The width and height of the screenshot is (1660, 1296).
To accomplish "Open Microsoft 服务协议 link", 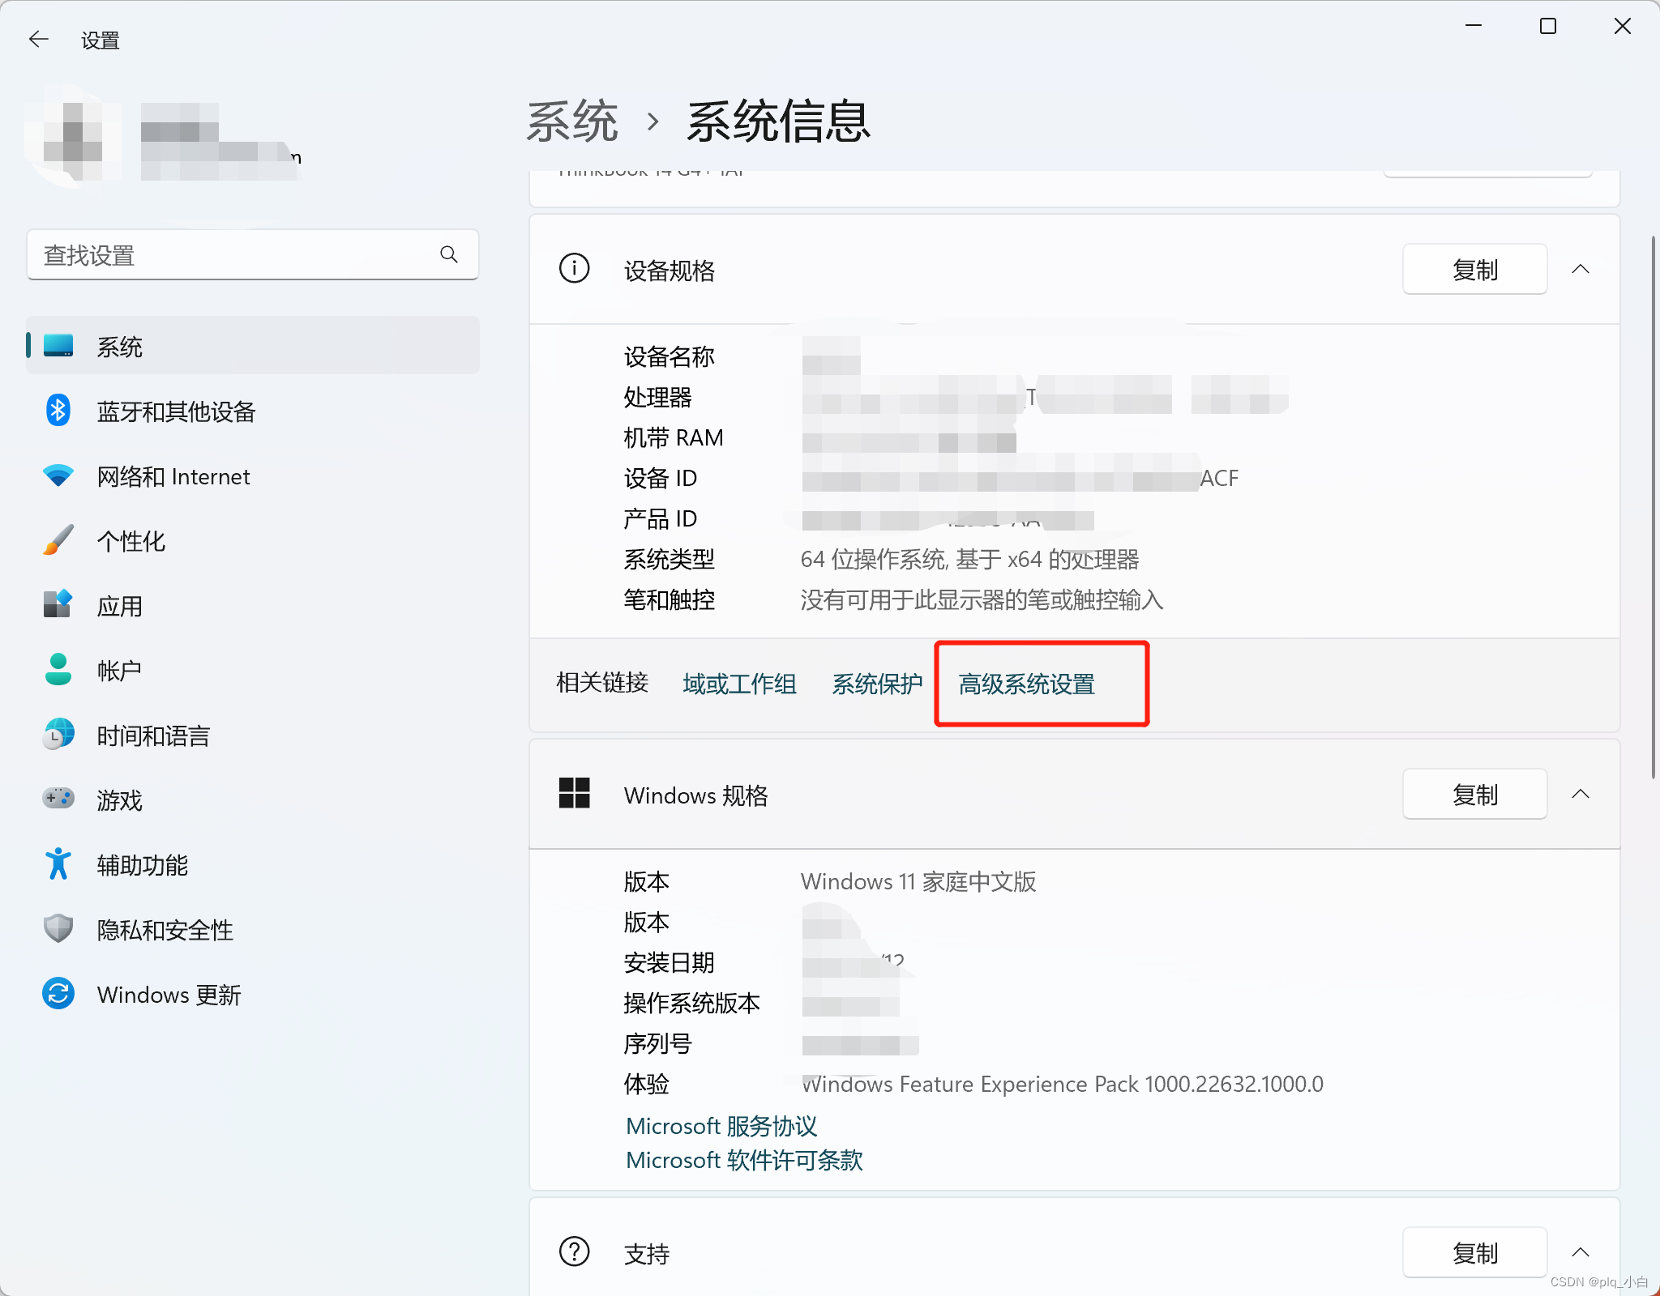I will pyautogui.click(x=721, y=1126).
